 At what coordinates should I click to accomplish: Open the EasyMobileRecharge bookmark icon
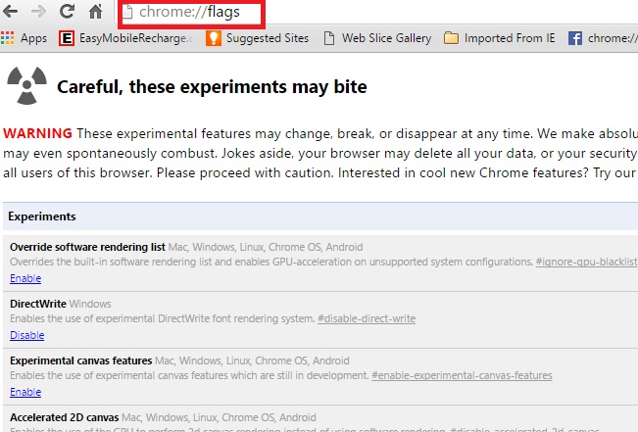coord(67,38)
